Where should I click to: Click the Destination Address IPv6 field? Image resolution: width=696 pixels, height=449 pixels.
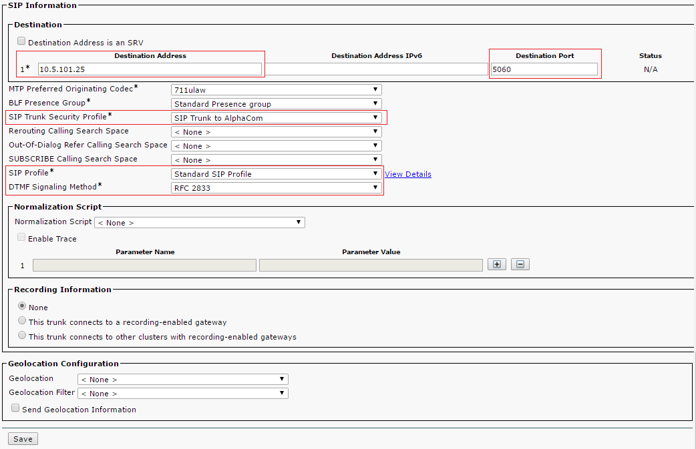[x=377, y=69]
